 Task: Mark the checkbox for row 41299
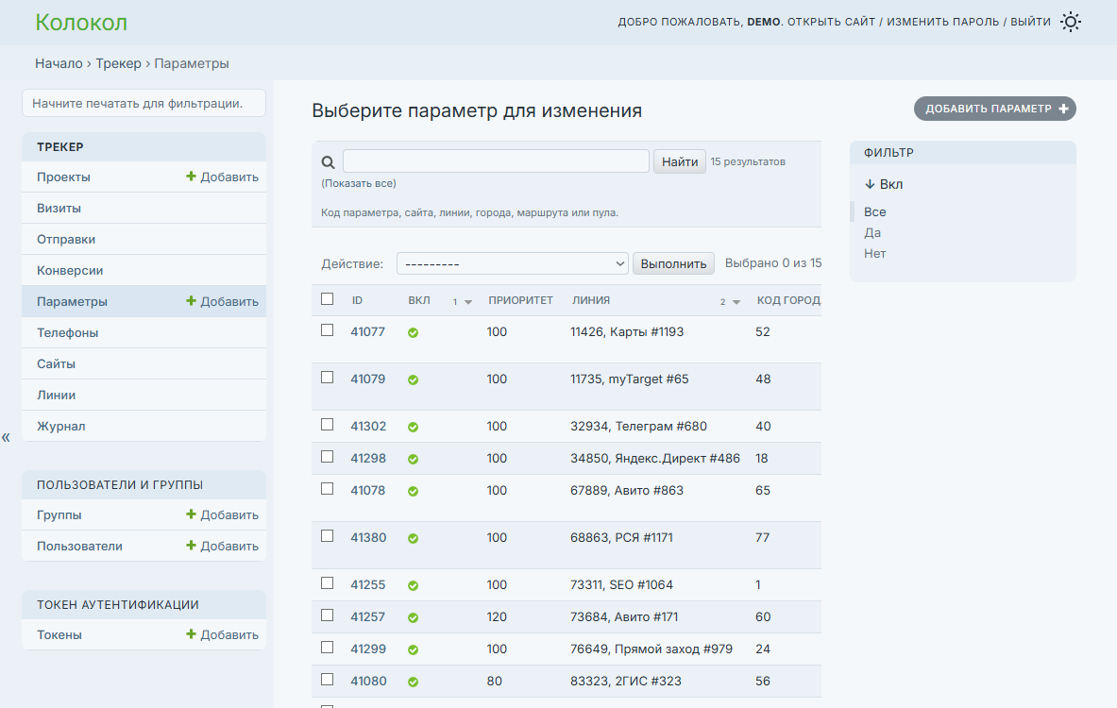click(x=327, y=648)
